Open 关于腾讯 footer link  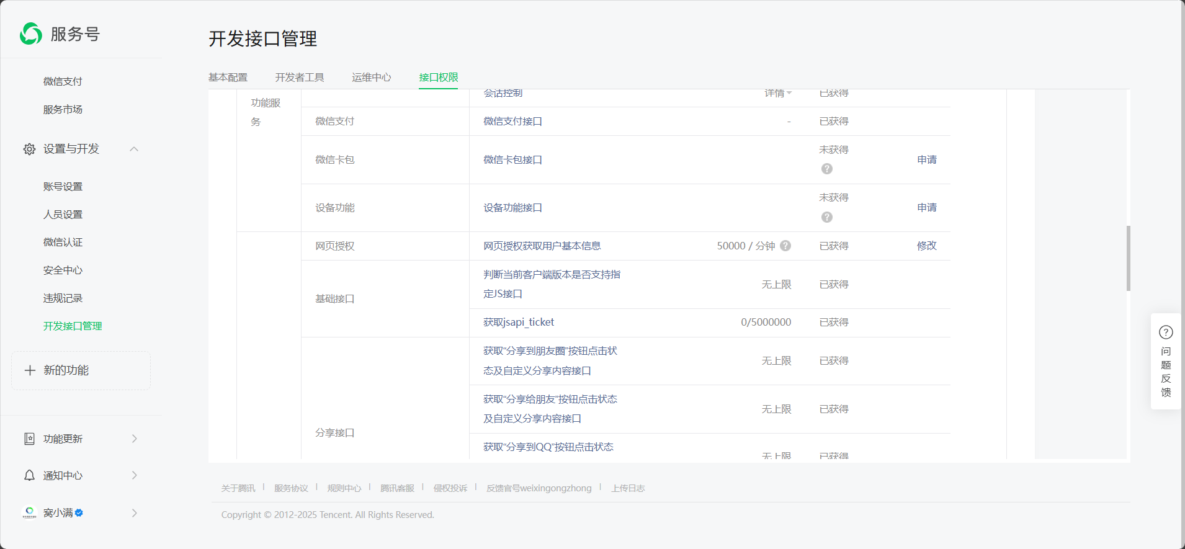tap(238, 488)
